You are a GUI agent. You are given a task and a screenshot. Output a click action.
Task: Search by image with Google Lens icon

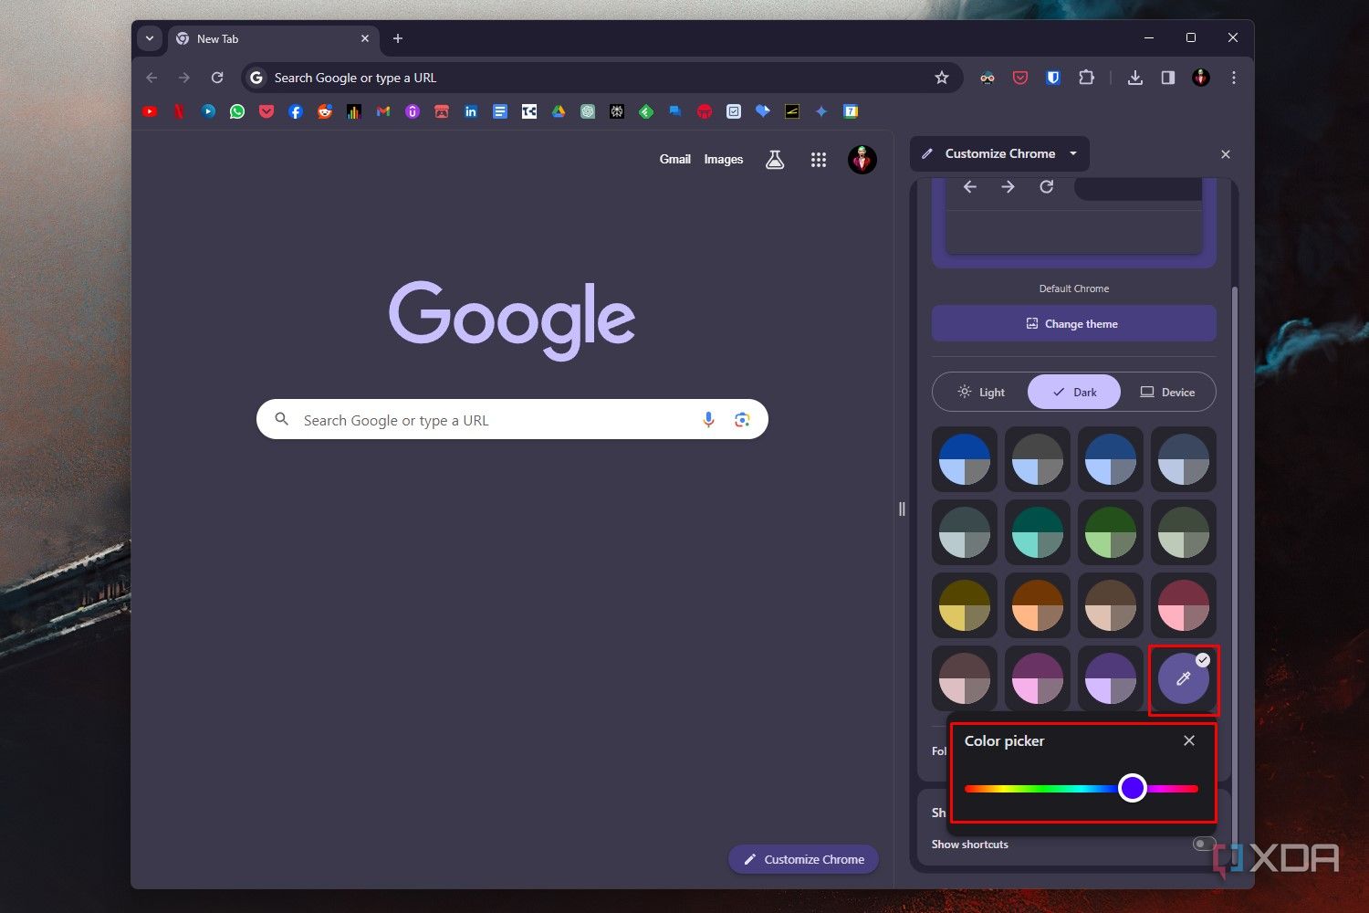point(742,419)
